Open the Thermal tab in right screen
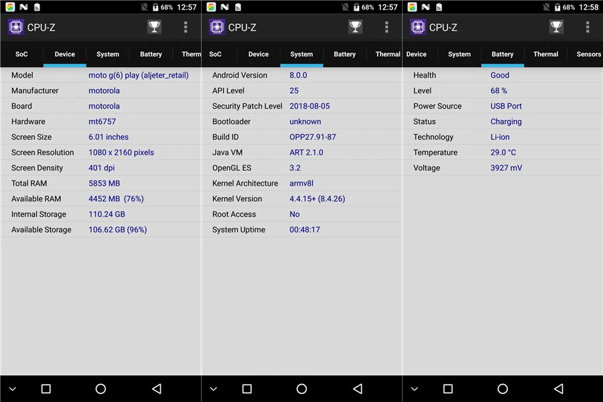 point(545,54)
